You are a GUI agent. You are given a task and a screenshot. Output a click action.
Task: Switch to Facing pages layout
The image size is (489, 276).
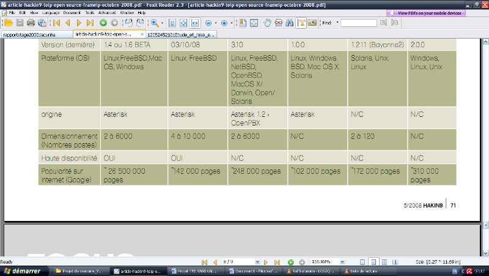coord(395,263)
